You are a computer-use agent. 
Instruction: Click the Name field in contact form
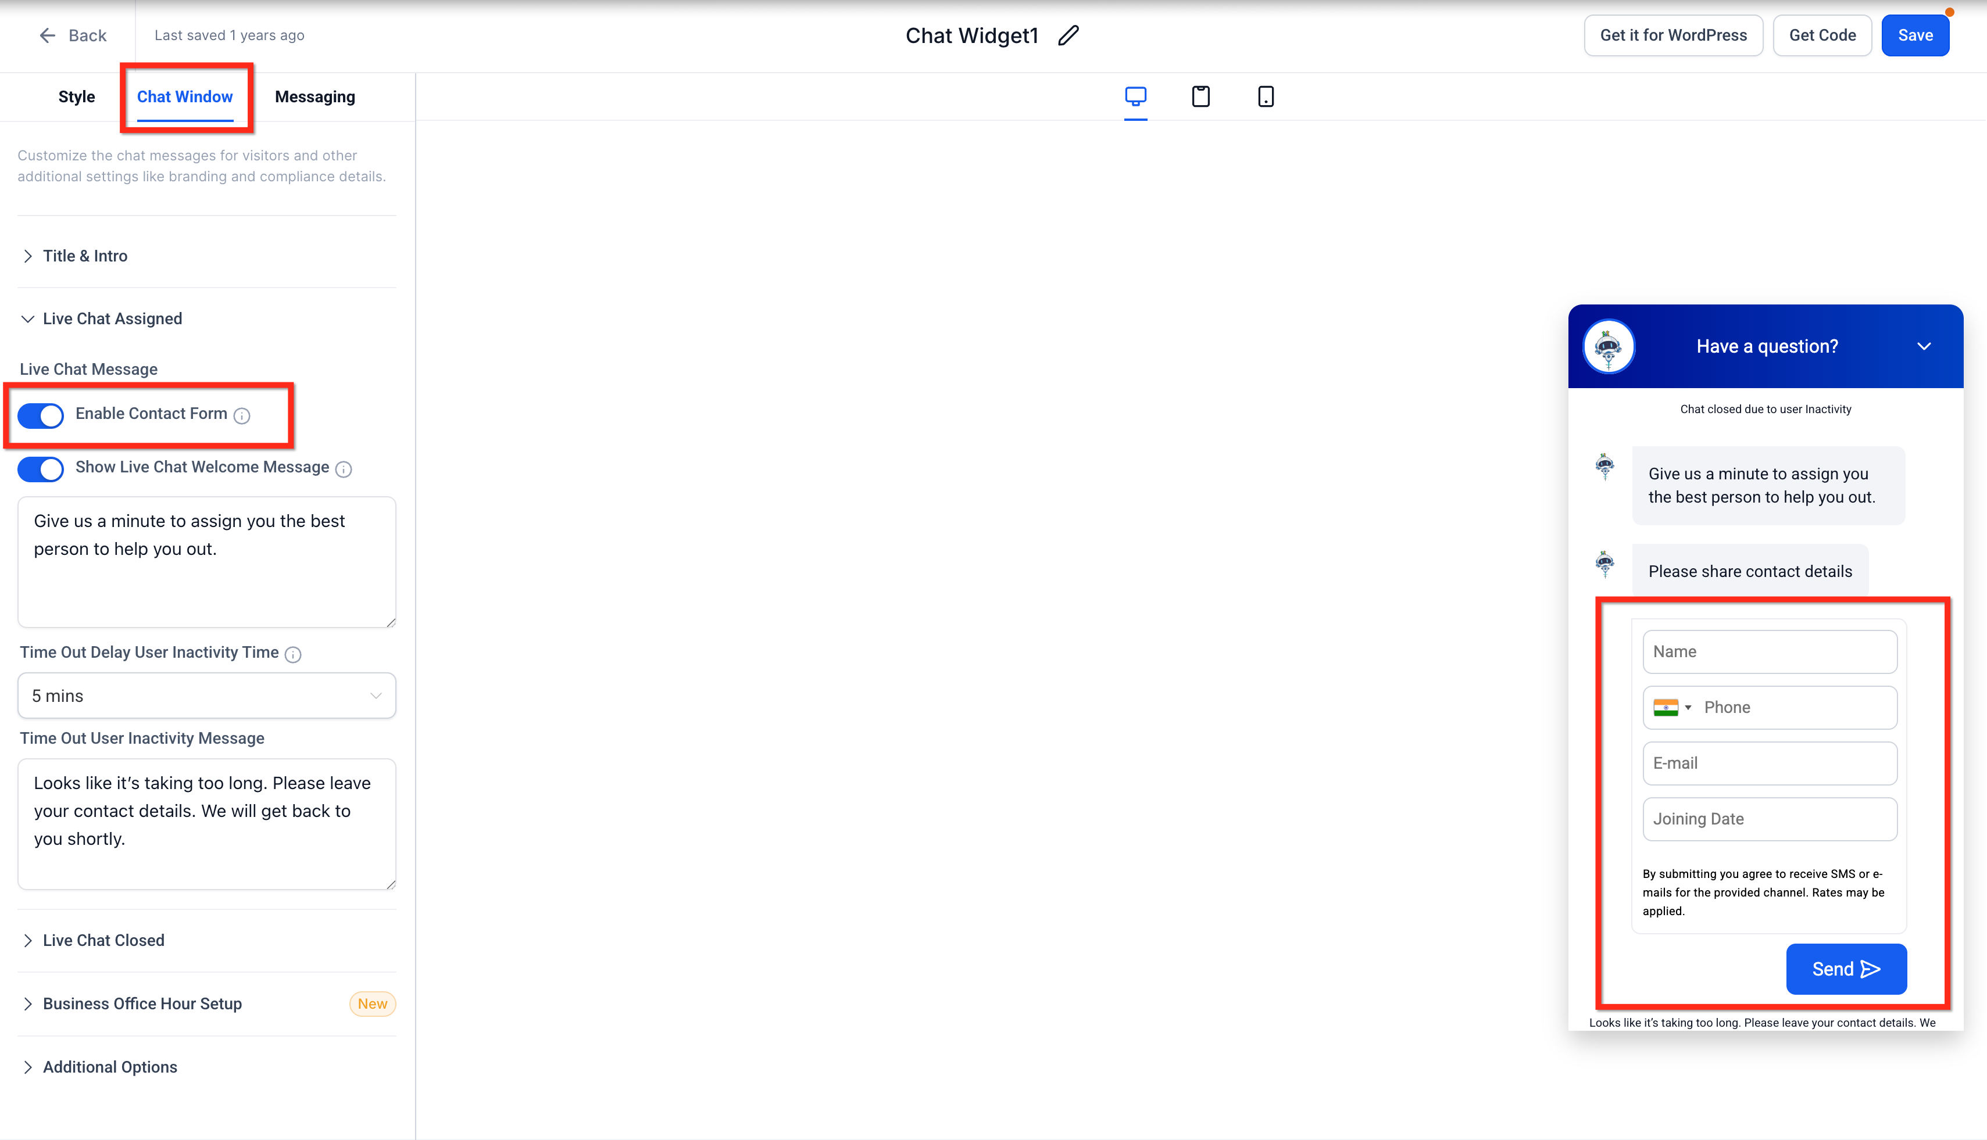(x=1769, y=651)
